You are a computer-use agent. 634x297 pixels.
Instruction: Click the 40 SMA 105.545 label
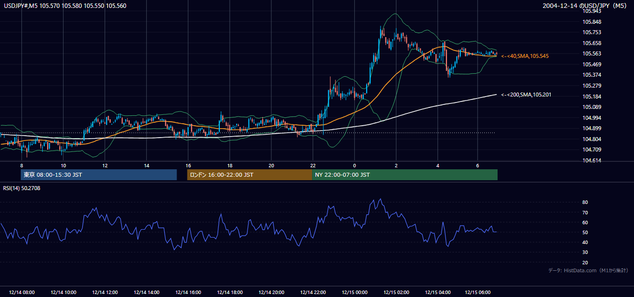coord(525,56)
